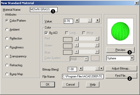Viewport: 140px width, 95px height.
Task: Click the Blue value input box
Action: [68, 52]
